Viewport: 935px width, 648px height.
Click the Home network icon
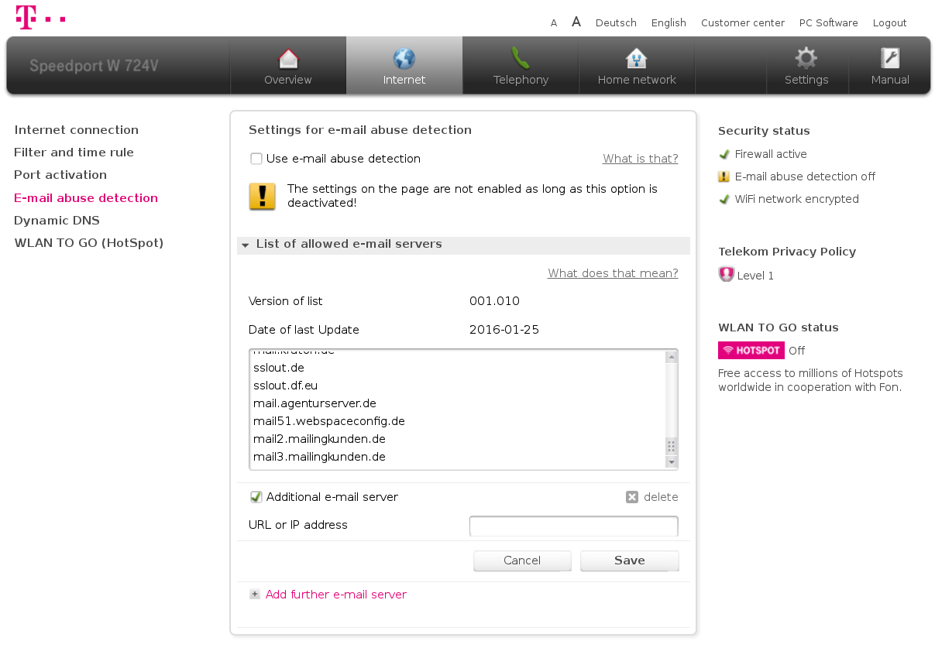tap(636, 59)
